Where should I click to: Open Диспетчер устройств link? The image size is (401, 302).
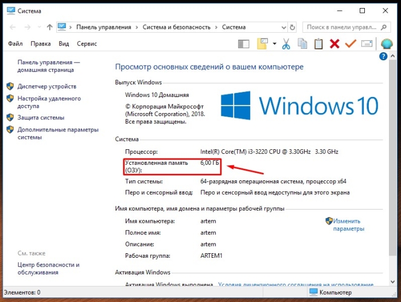[x=47, y=87]
